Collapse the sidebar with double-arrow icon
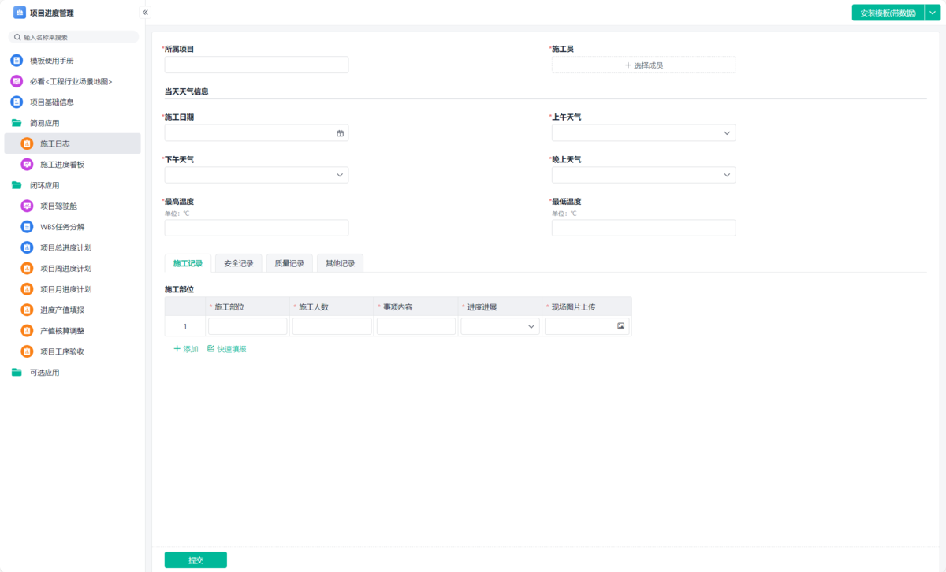The height and width of the screenshot is (572, 946). [x=145, y=13]
